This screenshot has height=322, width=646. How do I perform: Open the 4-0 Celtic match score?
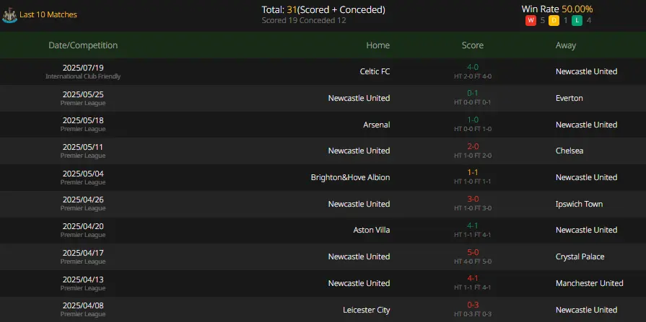pos(473,67)
